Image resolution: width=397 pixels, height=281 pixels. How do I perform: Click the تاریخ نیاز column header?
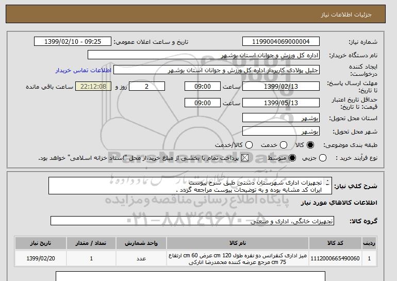[x=41, y=243]
